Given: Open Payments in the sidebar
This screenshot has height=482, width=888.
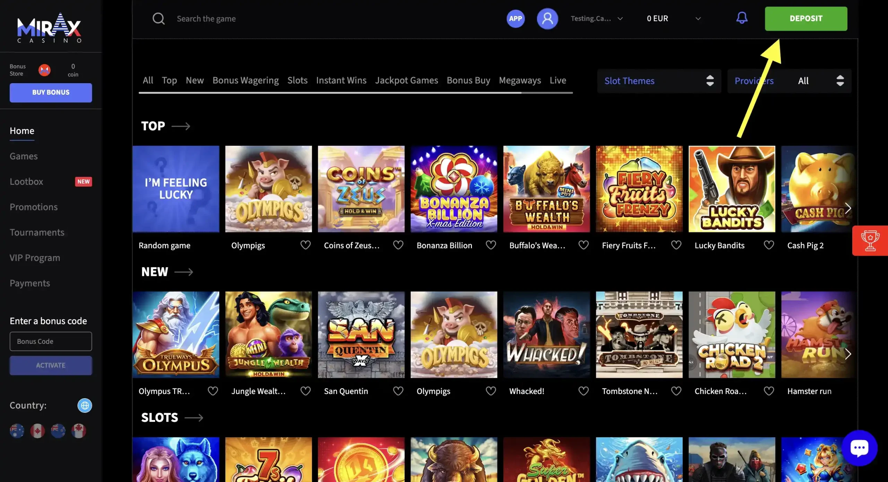Looking at the screenshot, I should click(x=30, y=283).
